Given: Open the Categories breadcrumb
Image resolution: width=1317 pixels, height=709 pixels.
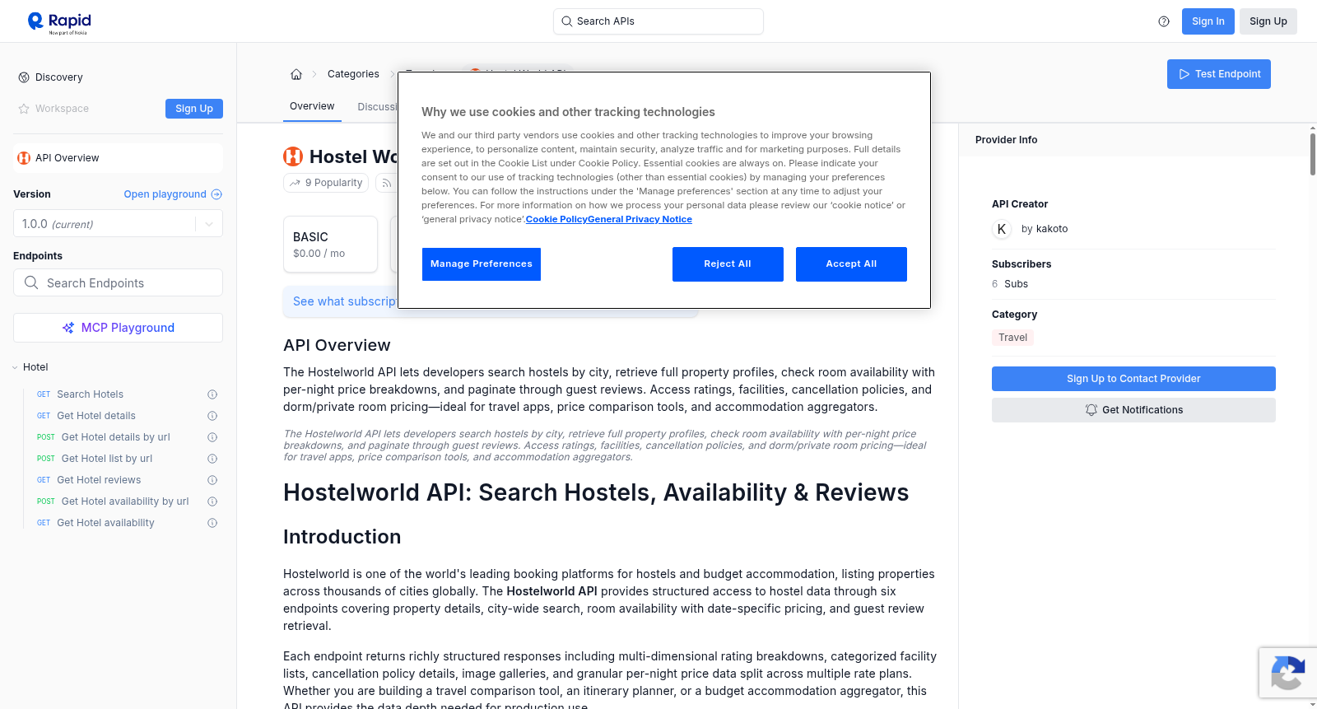Looking at the screenshot, I should point(353,74).
